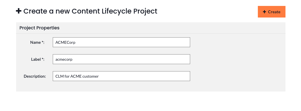Focus the Name input field

121,42
